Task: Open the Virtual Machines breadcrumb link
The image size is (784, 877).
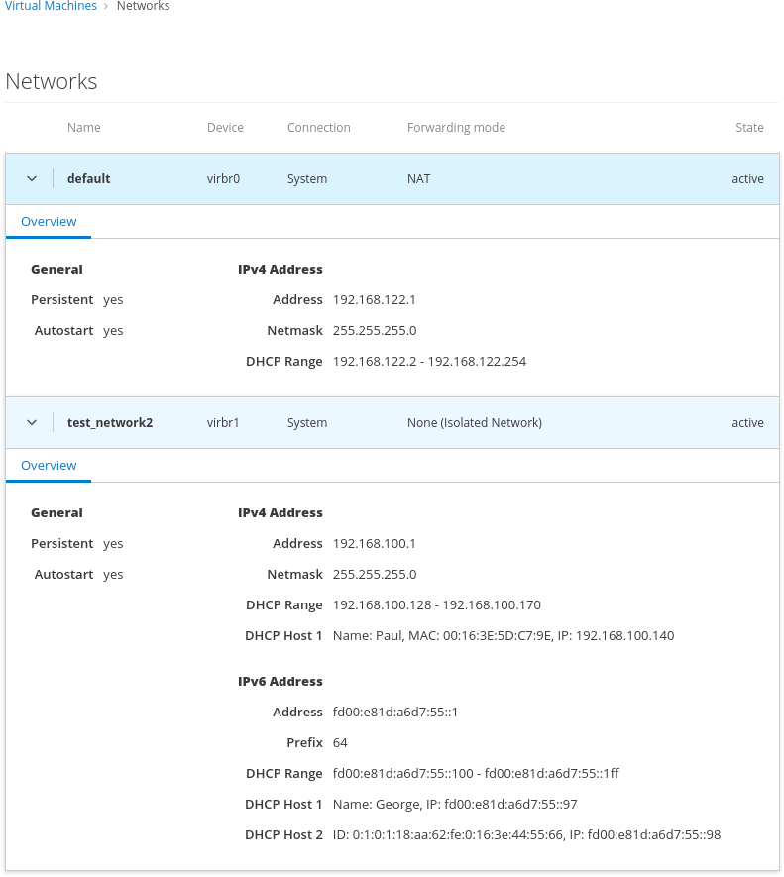Action: click(51, 6)
